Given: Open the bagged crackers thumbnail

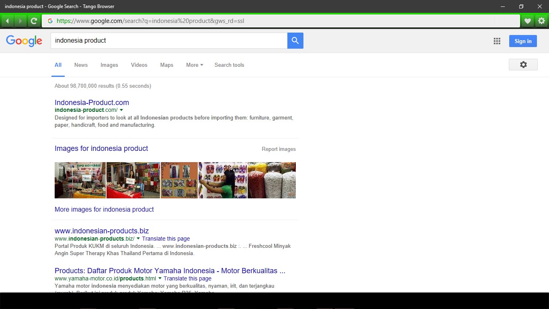Looking at the screenshot, I should tap(272, 180).
